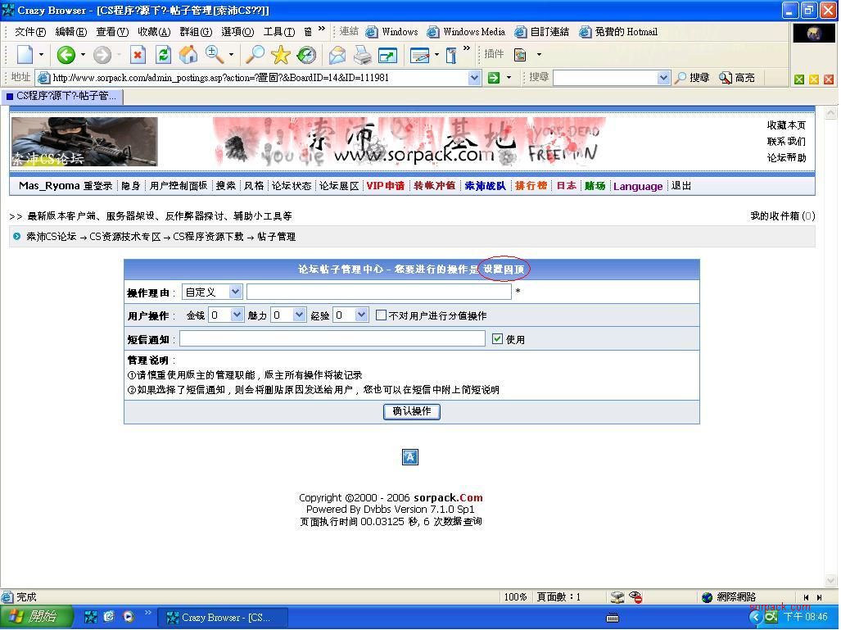
Task: Open the 收藏 menu in menu bar
Action: coord(153,32)
